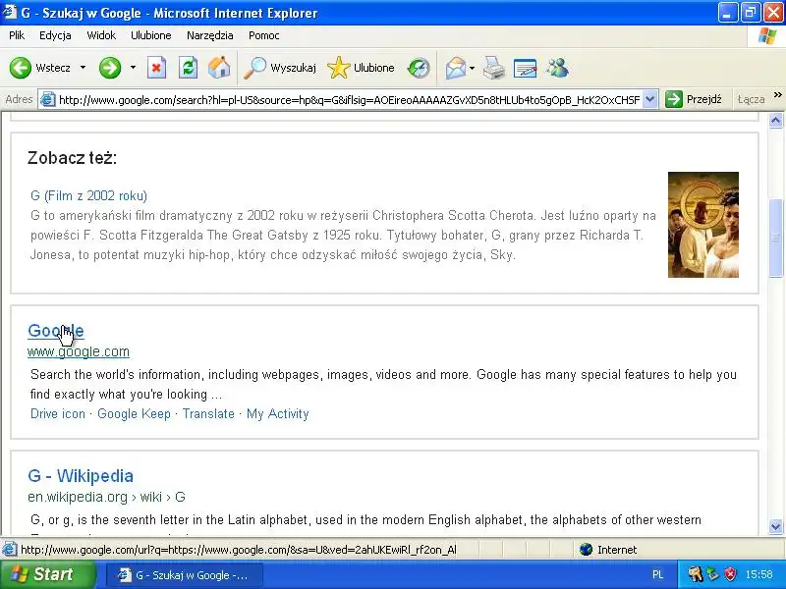Open the Messenger people icon
786x589 pixels.
pos(557,68)
